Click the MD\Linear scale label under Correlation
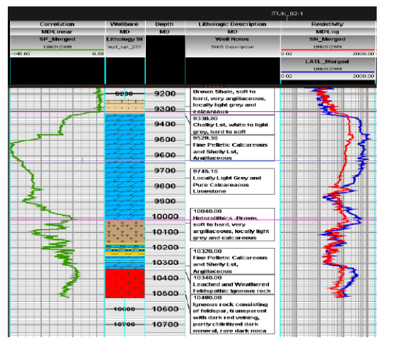 click(x=57, y=32)
